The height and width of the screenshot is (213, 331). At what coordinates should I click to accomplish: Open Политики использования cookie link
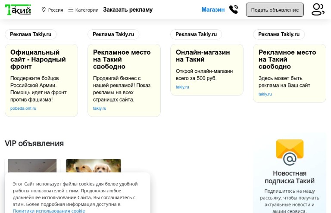pyautogui.click(x=49, y=211)
